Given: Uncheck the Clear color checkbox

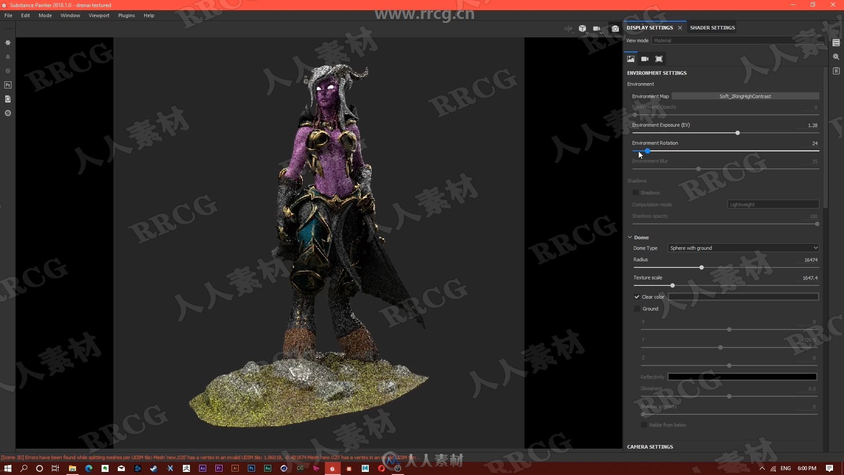Looking at the screenshot, I should point(637,297).
